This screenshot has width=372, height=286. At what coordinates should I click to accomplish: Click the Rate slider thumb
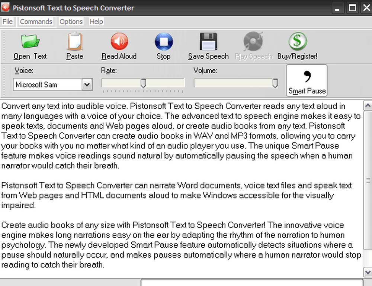[x=143, y=83]
